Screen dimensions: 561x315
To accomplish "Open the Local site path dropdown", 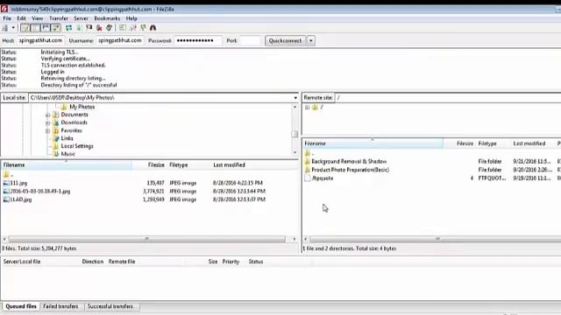I will tap(295, 97).
